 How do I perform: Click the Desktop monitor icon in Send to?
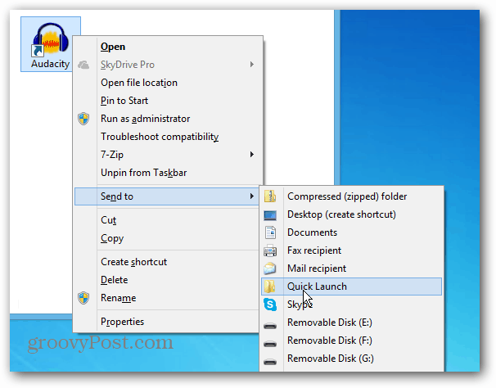tap(270, 215)
